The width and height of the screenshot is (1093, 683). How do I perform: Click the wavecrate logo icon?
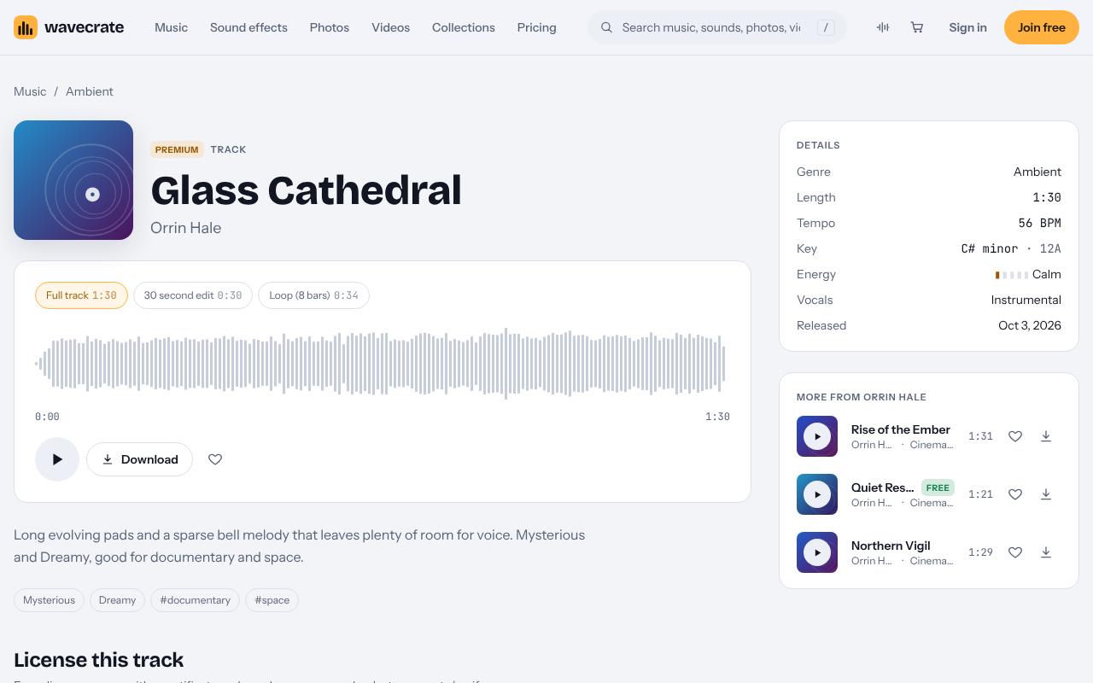point(26,27)
